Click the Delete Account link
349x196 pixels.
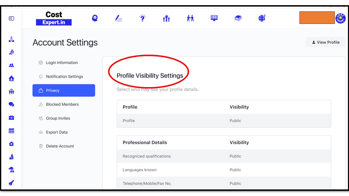pyautogui.click(x=60, y=146)
